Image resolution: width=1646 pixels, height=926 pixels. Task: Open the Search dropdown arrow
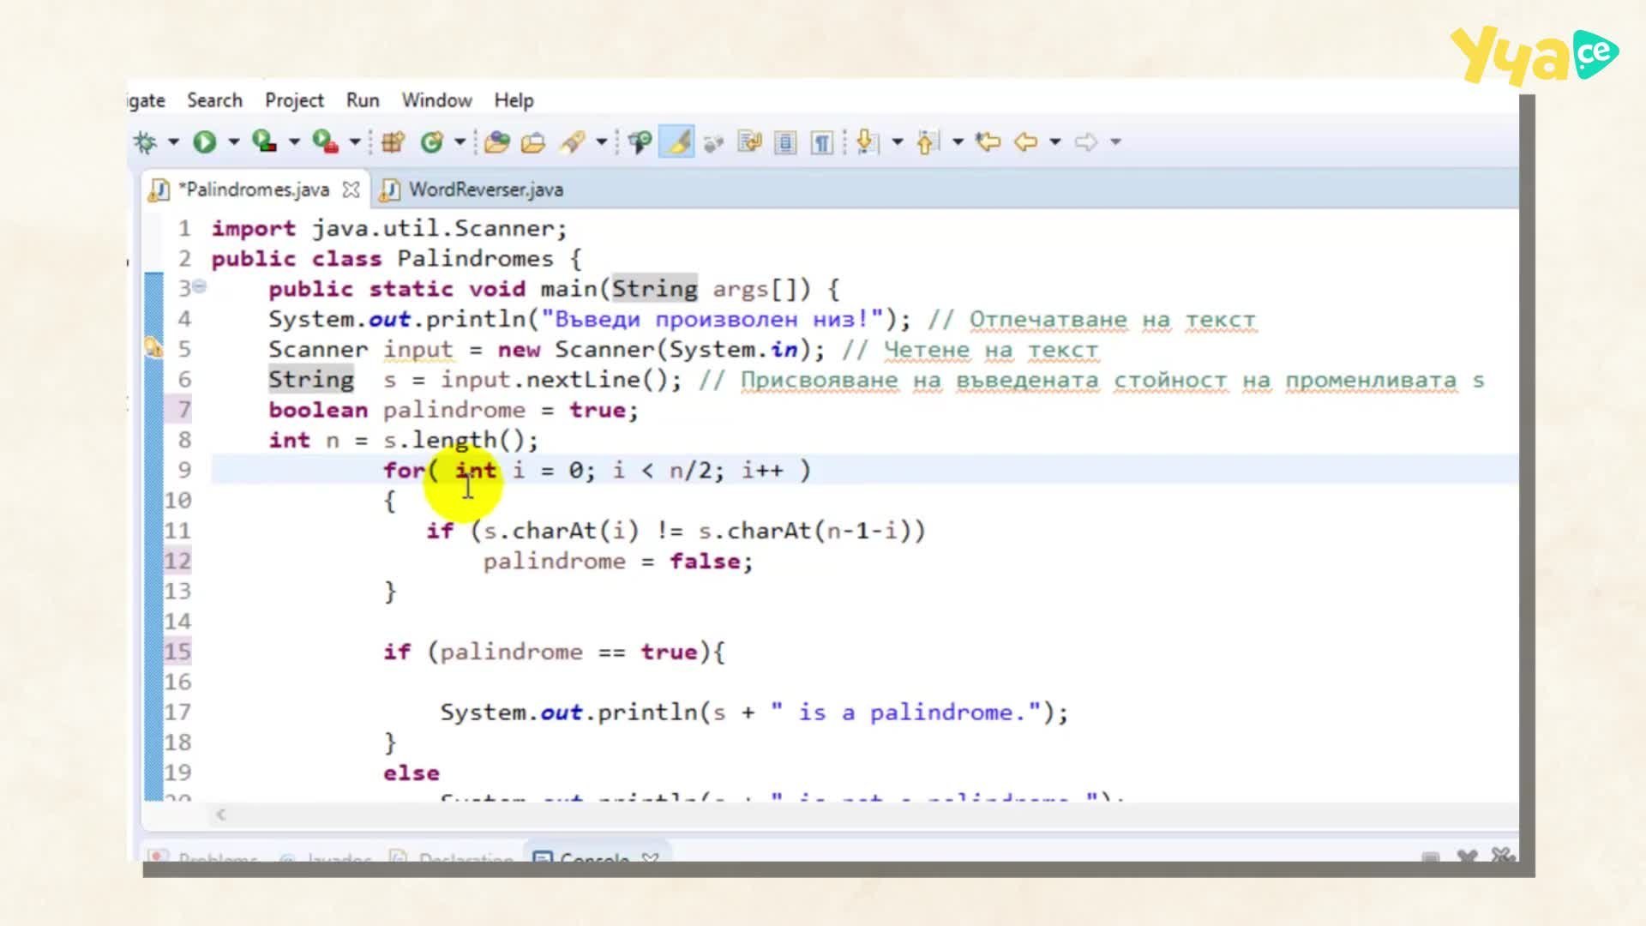pos(602,141)
